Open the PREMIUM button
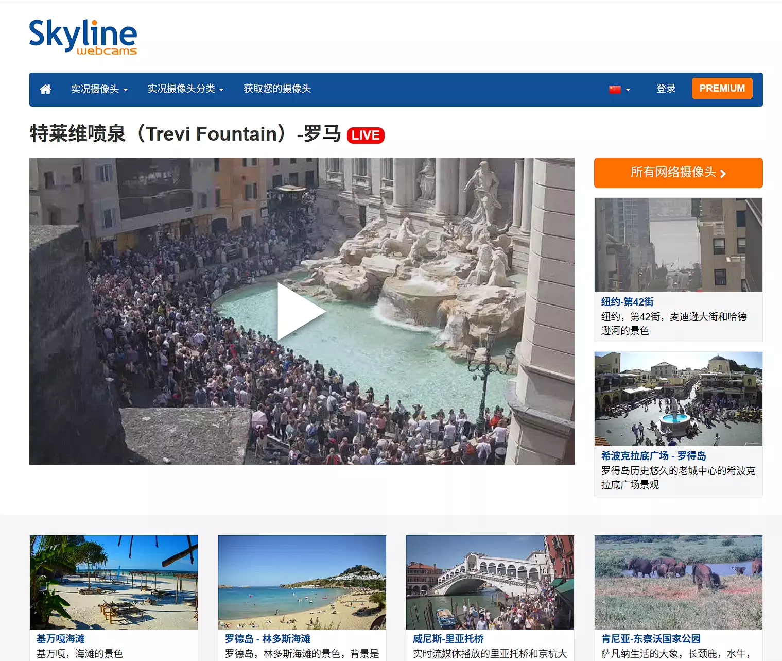 [x=722, y=88]
